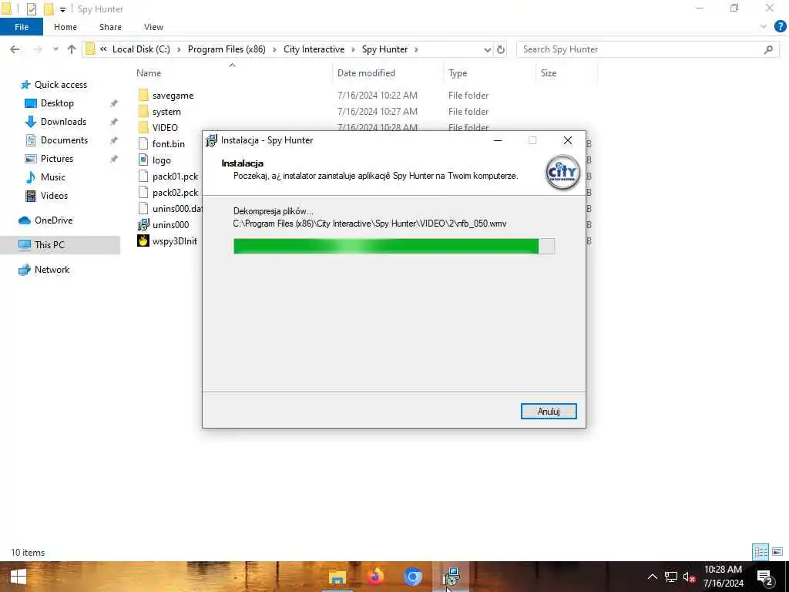Open recent locations dropdown arrow
This screenshot has width=789, height=592.
[55, 49]
